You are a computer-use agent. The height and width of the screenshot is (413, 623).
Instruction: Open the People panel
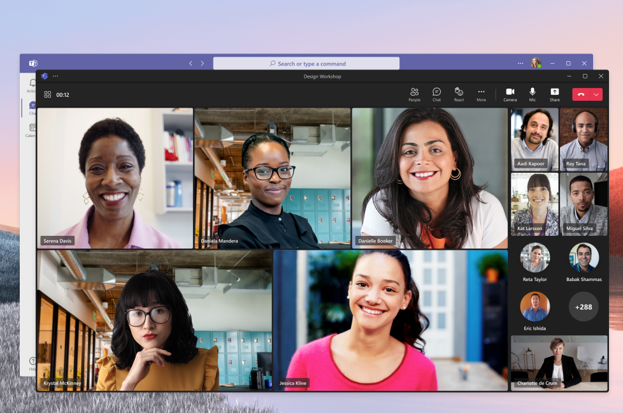(415, 94)
